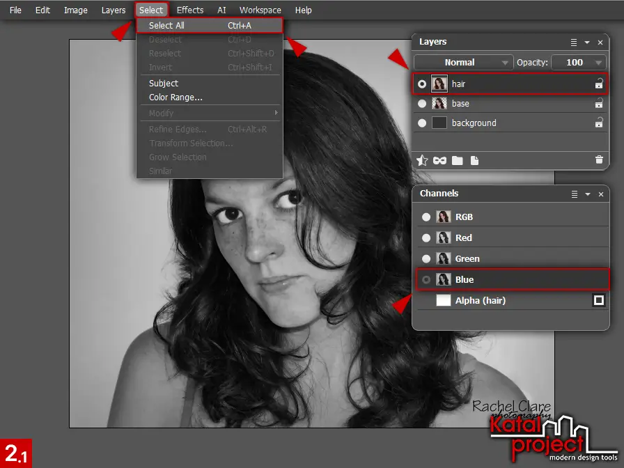
Task: Show the Red channel
Action: [x=426, y=237]
